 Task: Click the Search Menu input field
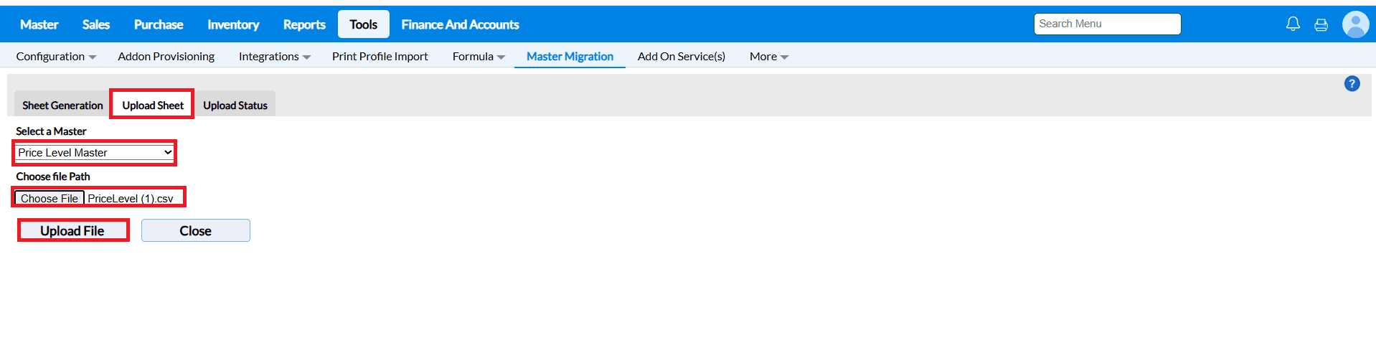[x=1107, y=24]
